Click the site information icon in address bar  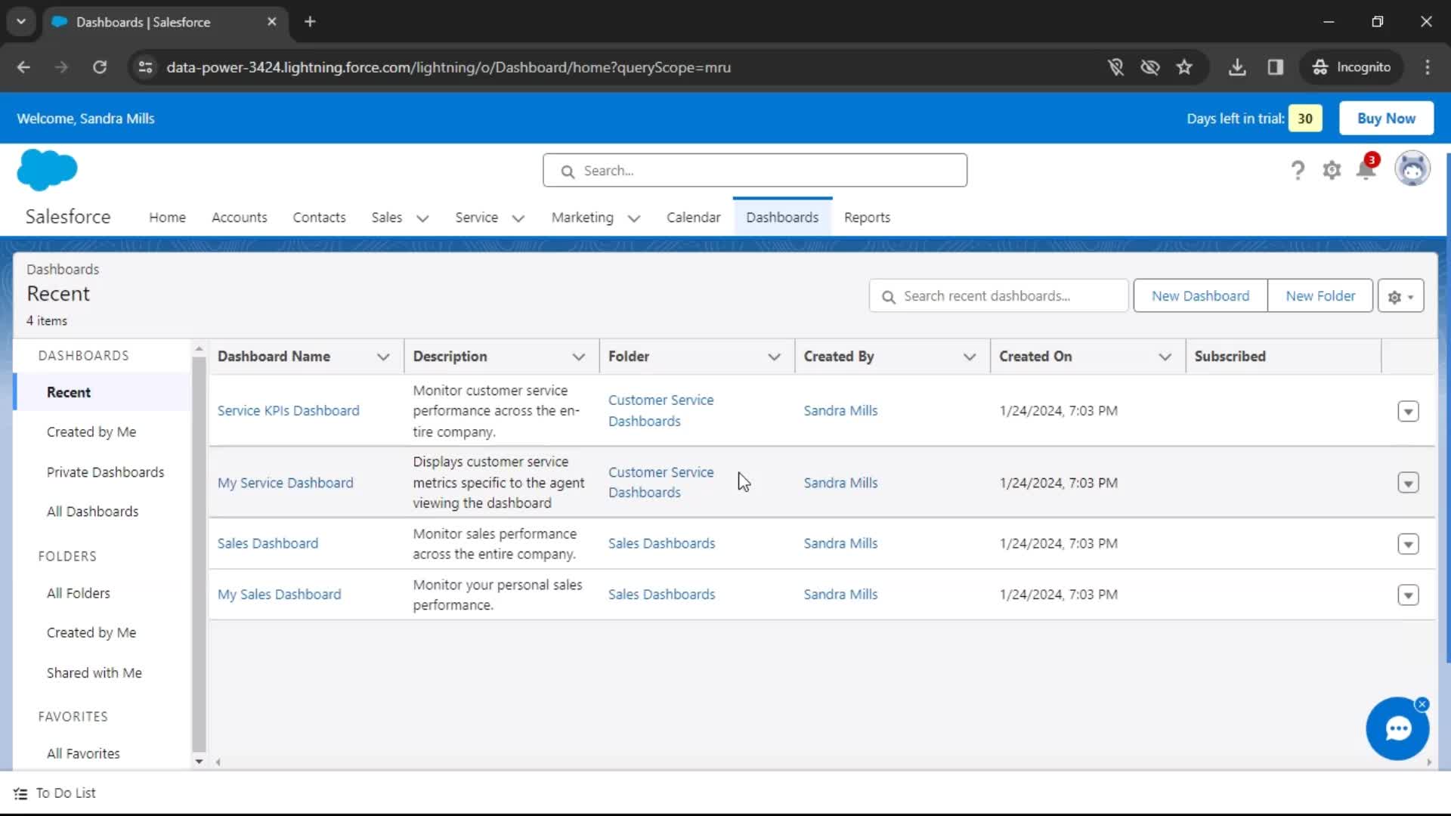145,67
